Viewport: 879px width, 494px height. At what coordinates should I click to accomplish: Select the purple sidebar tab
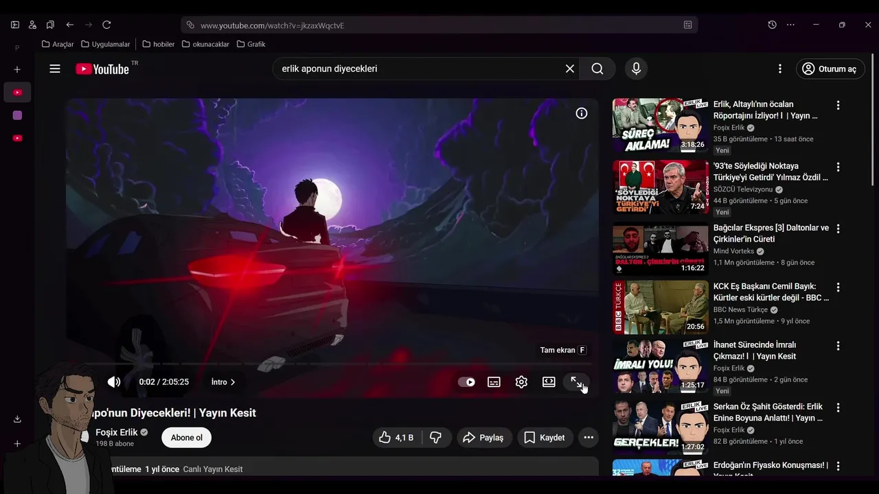coord(17,115)
